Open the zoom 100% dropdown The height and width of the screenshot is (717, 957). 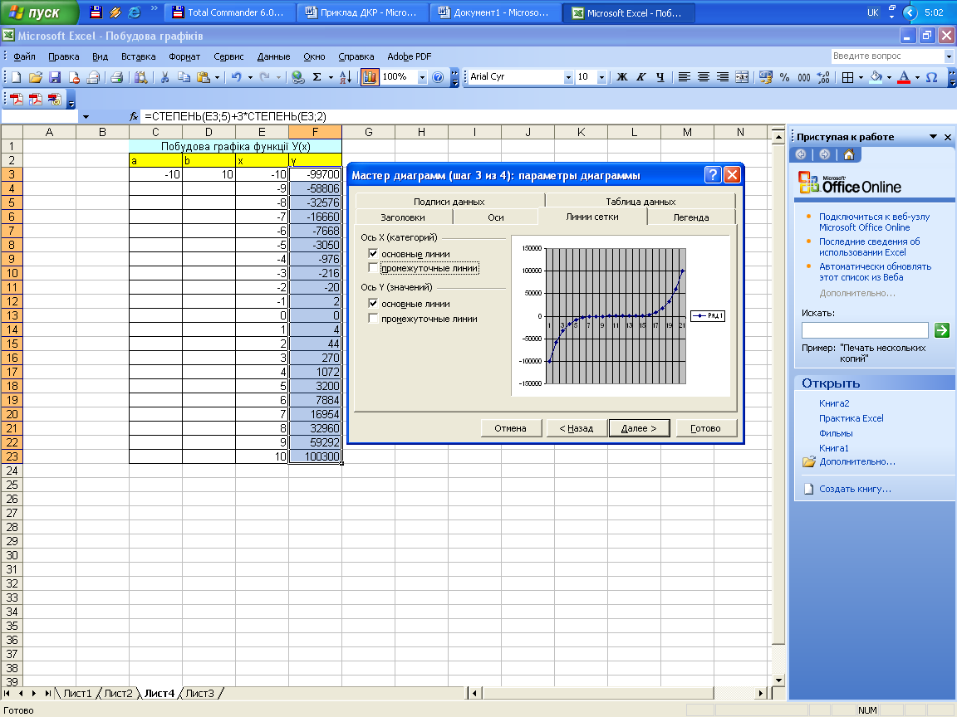point(422,77)
